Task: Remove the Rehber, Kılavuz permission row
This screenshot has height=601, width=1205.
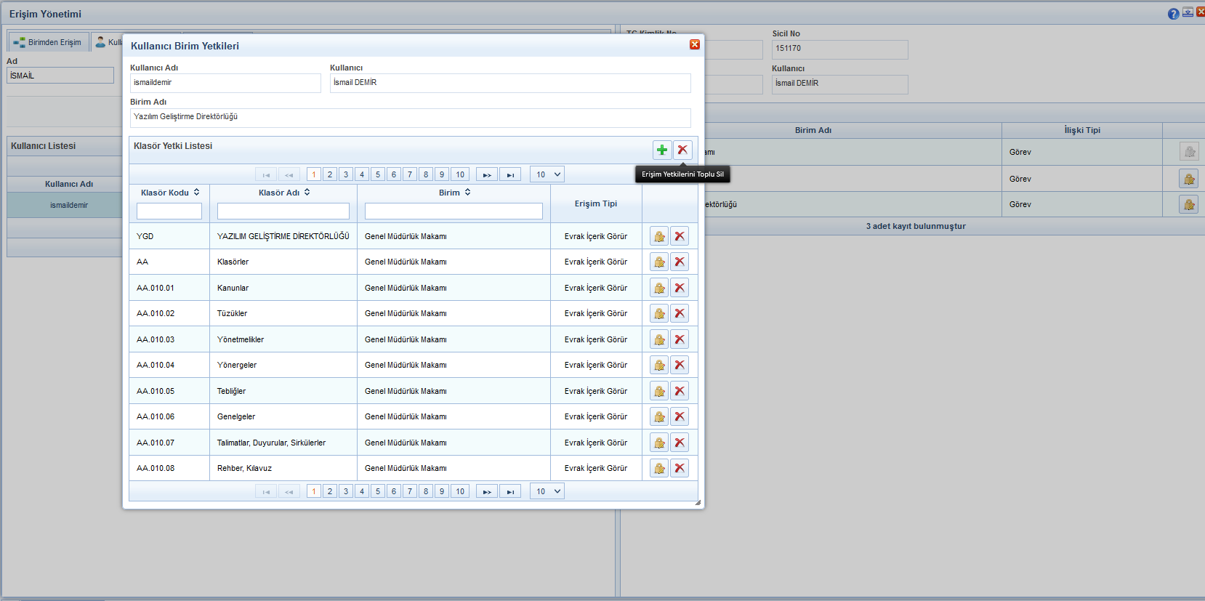Action: tap(680, 468)
